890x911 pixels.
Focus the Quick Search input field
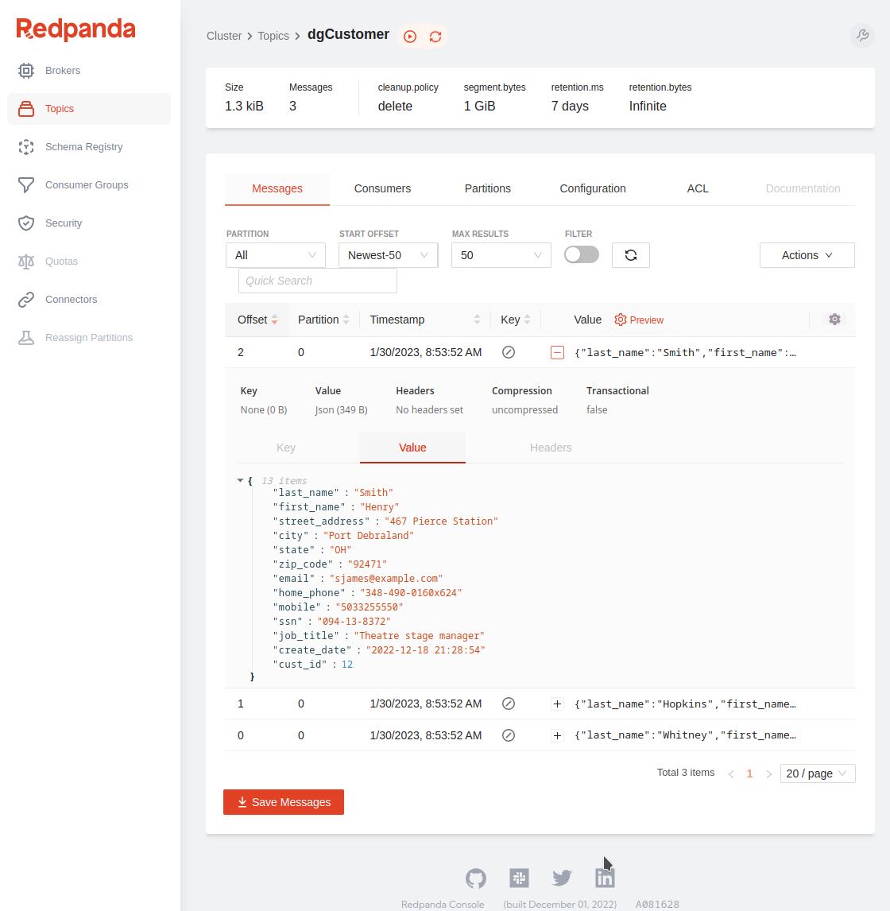[318, 281]
